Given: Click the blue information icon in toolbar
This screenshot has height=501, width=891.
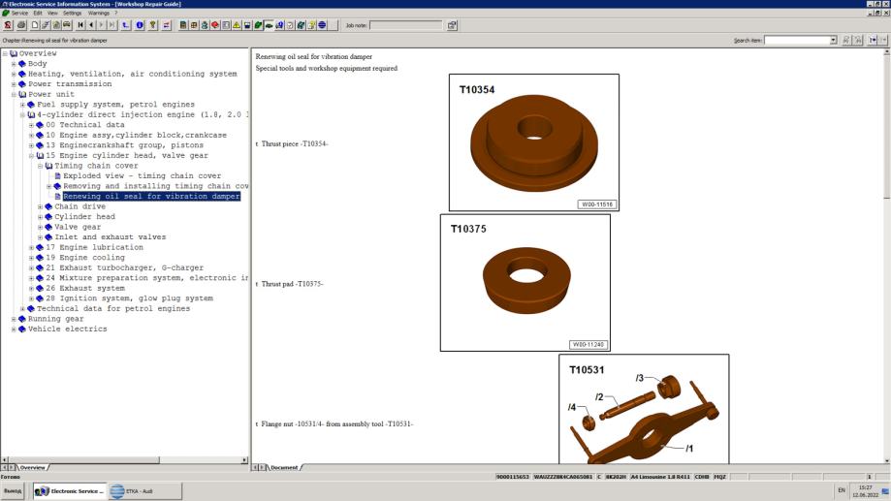Looking at the screenshot, I should click(x=140, y=25).
